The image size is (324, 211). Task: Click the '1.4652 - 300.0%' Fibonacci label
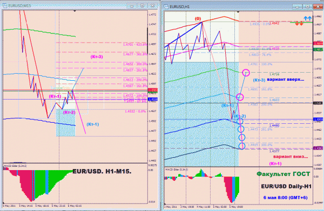[x=135, y=64]
